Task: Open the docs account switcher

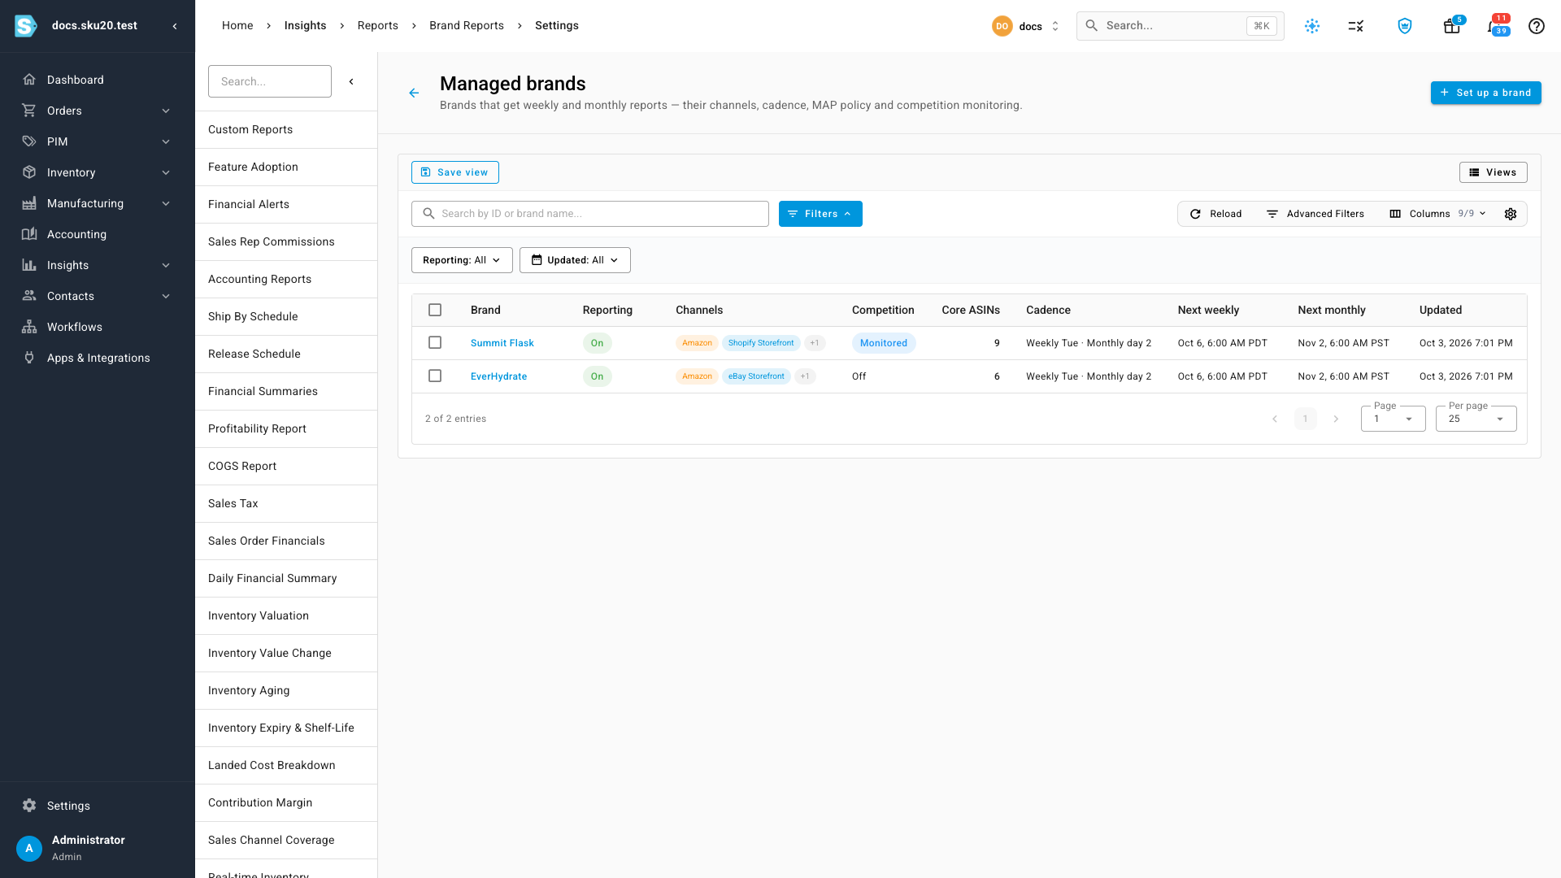Action: 1026,26
